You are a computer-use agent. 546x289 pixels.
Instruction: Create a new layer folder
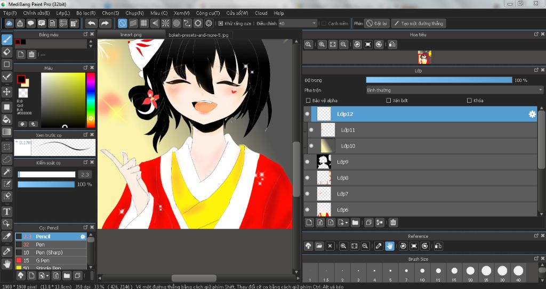pos(355,222)
